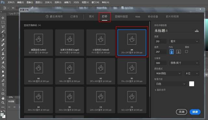Click the 创建 button
Screen dimensions: 208x120
tap(195, 112)
